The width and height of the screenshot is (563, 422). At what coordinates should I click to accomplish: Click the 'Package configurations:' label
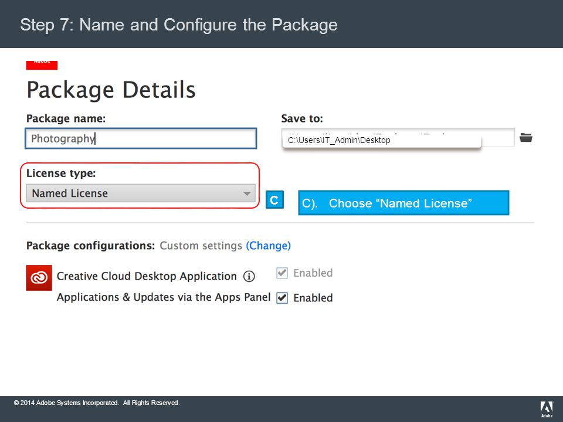click(x=90, y=246)
